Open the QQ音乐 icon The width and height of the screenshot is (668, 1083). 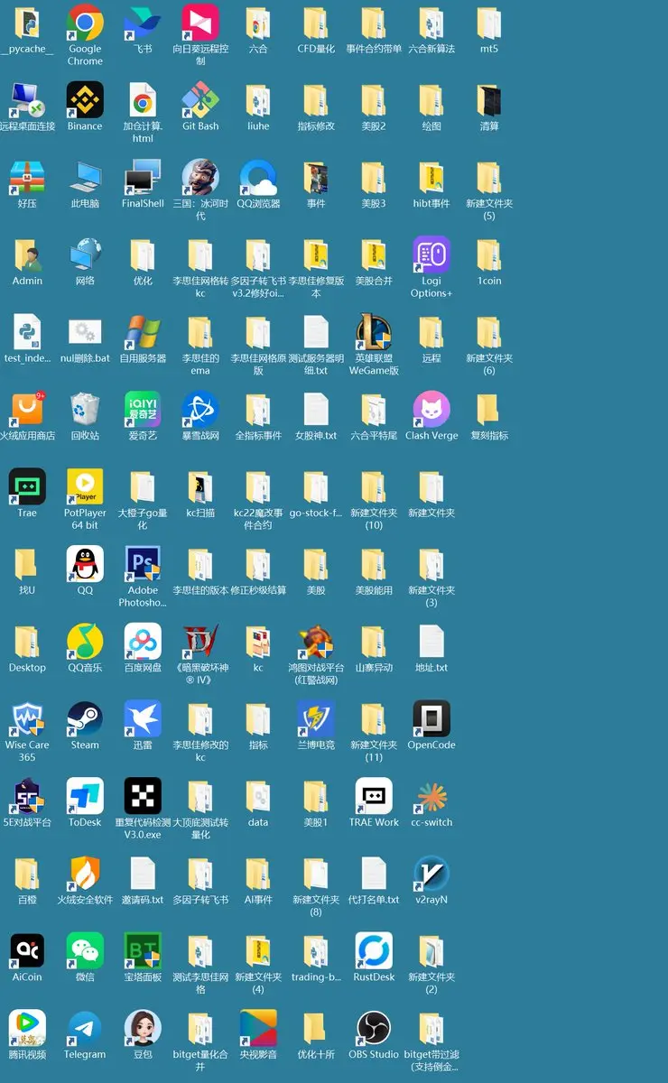click(x=85, y=642)
